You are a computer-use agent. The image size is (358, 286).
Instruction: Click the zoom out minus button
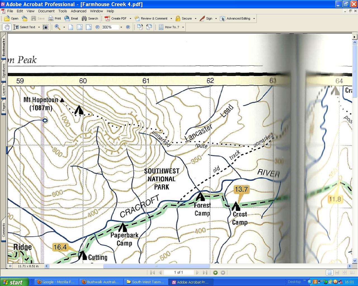click(97, 27)
